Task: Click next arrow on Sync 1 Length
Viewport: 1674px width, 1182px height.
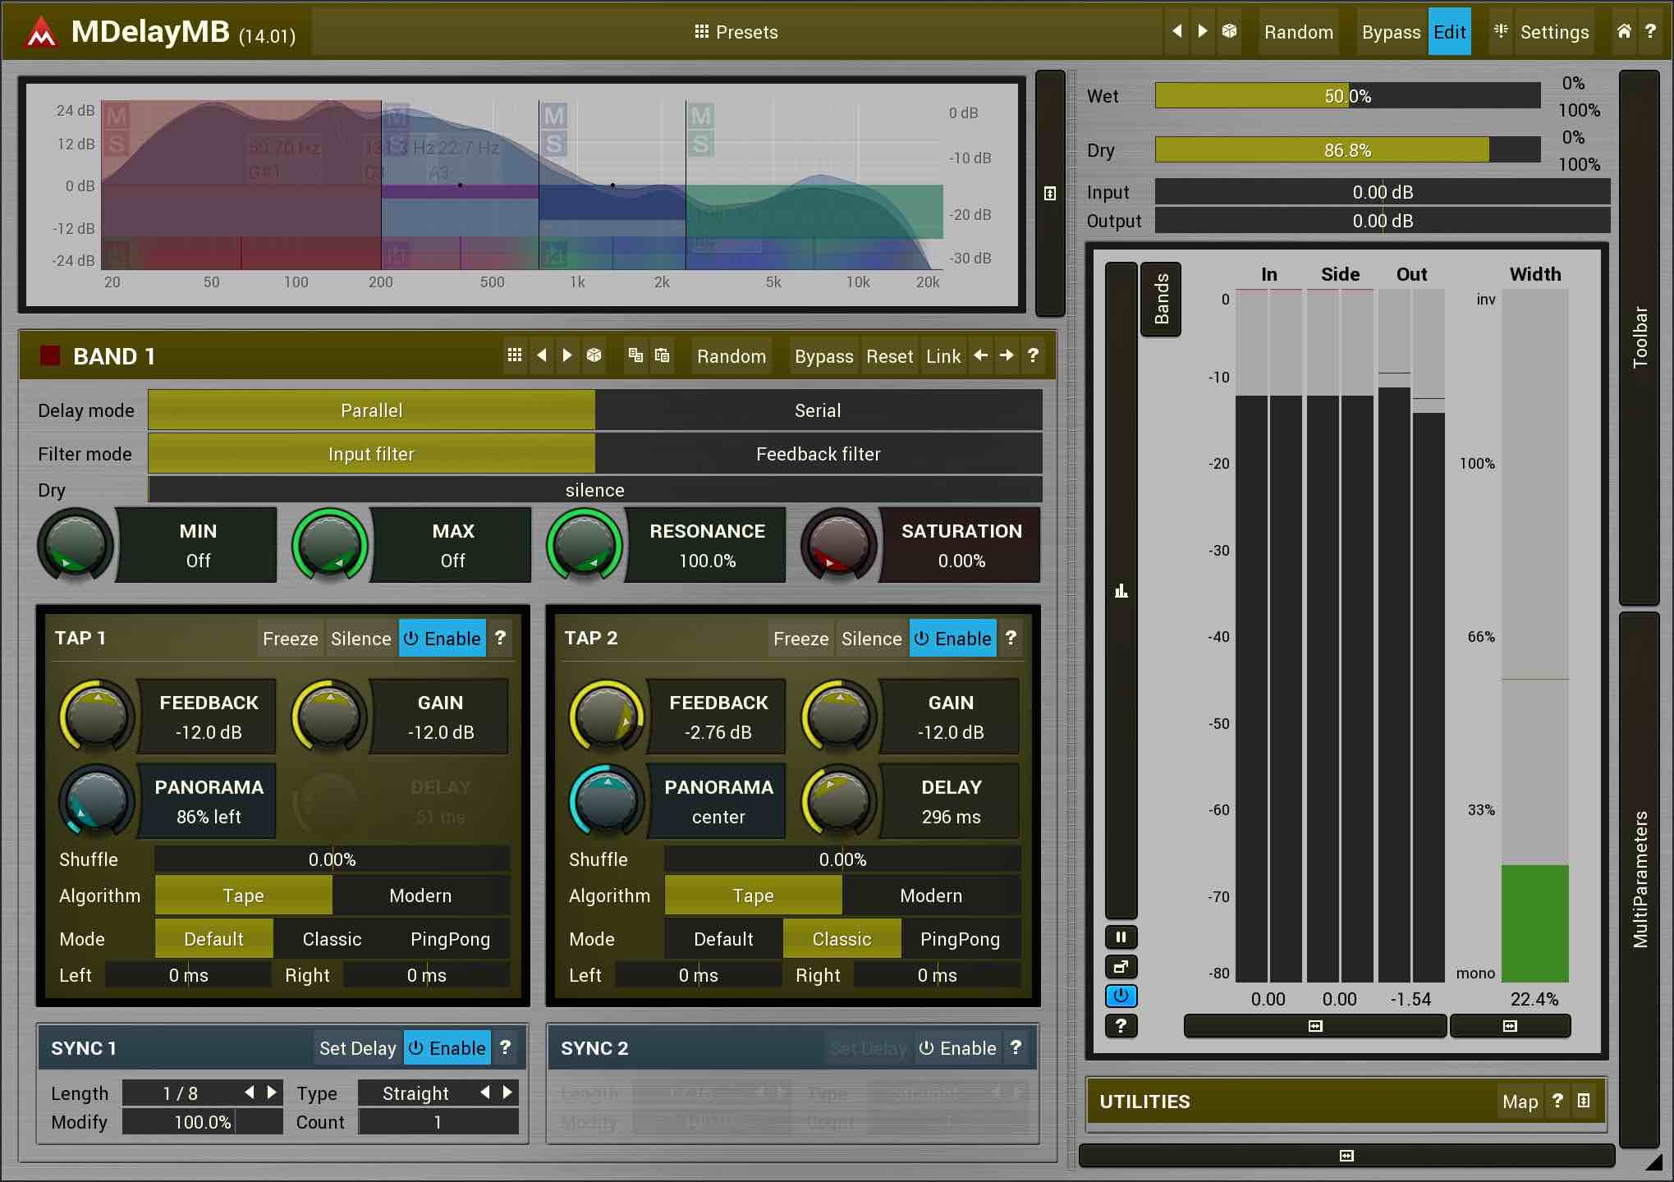Action: (273, 1093)
